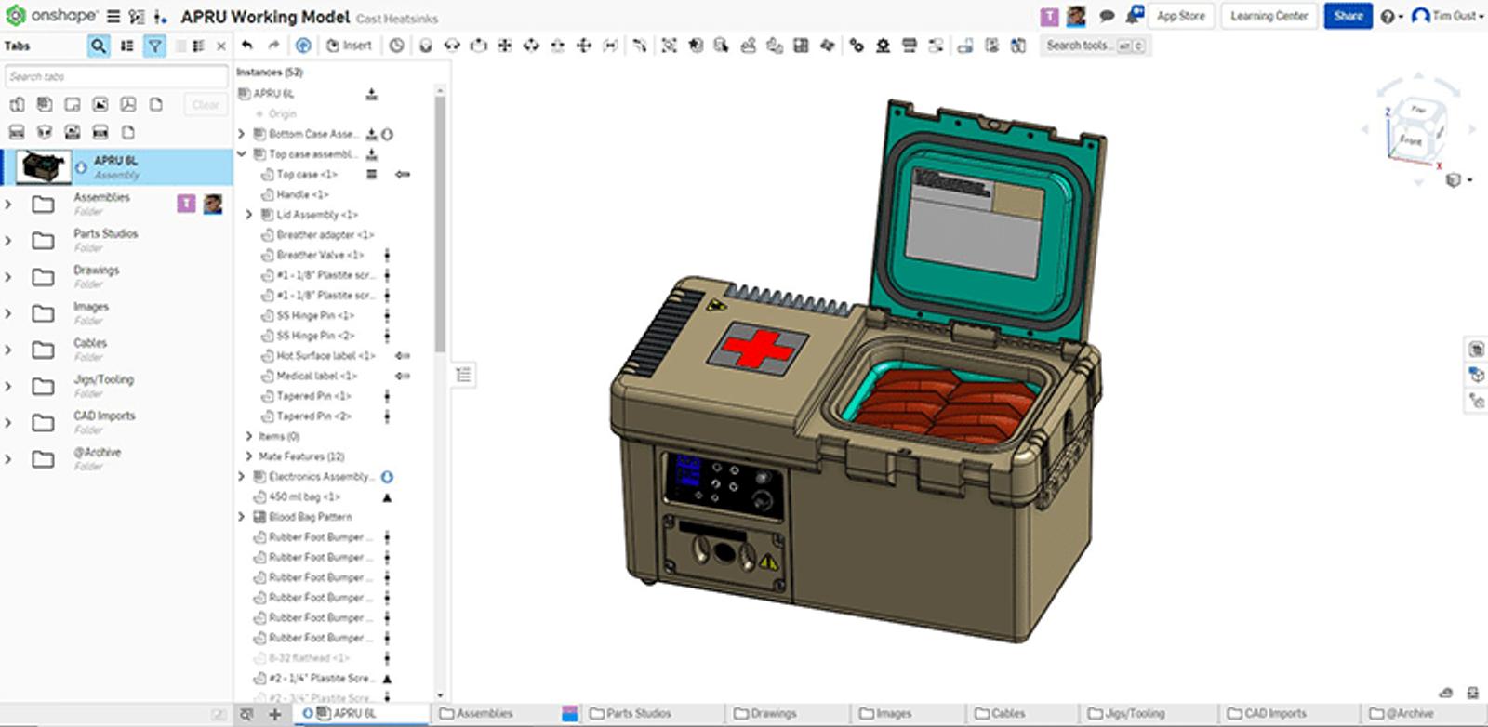Toggle the funnel filter in Tabs panel
The height and width of the screenshot is (727, 1488).
[x=154, y=46]
